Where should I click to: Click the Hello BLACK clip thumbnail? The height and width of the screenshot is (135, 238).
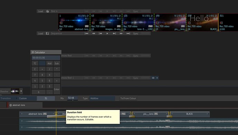coord(202,22)
